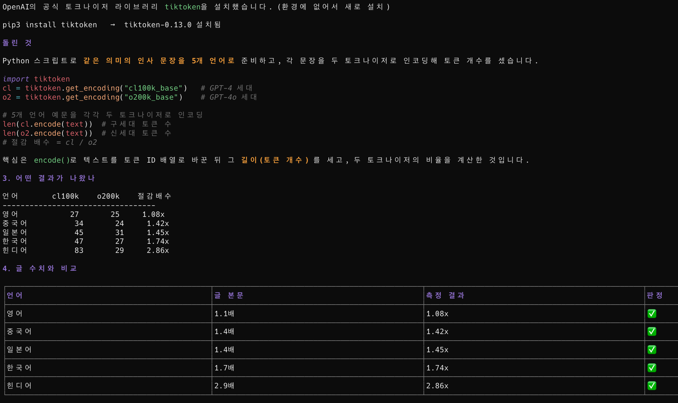Click the 절감배수 header in the plain results table
This screenshot has width=678, height=403.
(x=154, y=196)
